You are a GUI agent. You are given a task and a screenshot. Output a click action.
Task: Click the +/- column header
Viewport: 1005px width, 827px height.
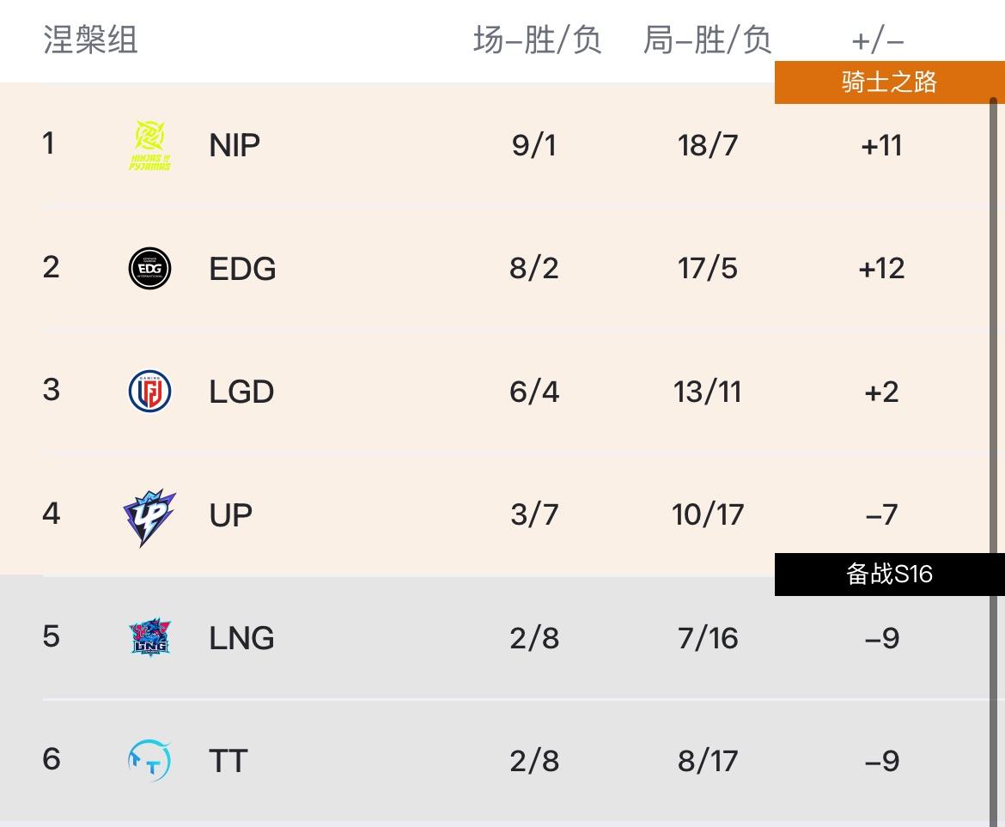(878, 40)
